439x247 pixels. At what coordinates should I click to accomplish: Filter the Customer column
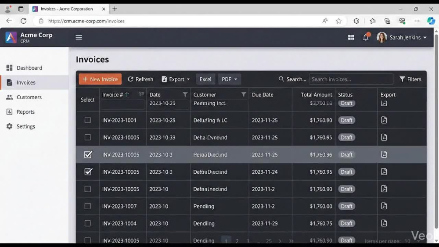click(x=244, y=94)
